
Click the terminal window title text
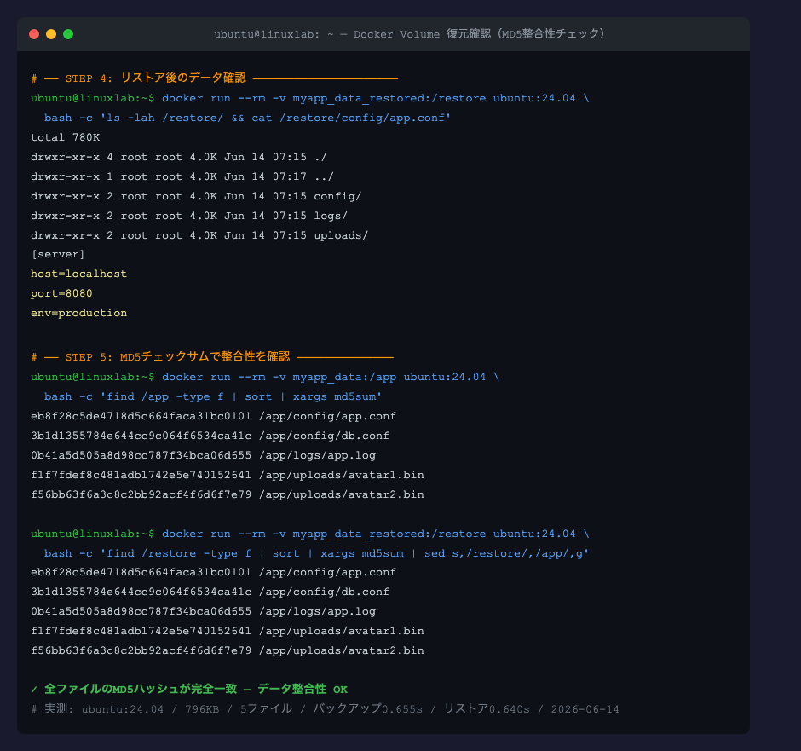409,34
